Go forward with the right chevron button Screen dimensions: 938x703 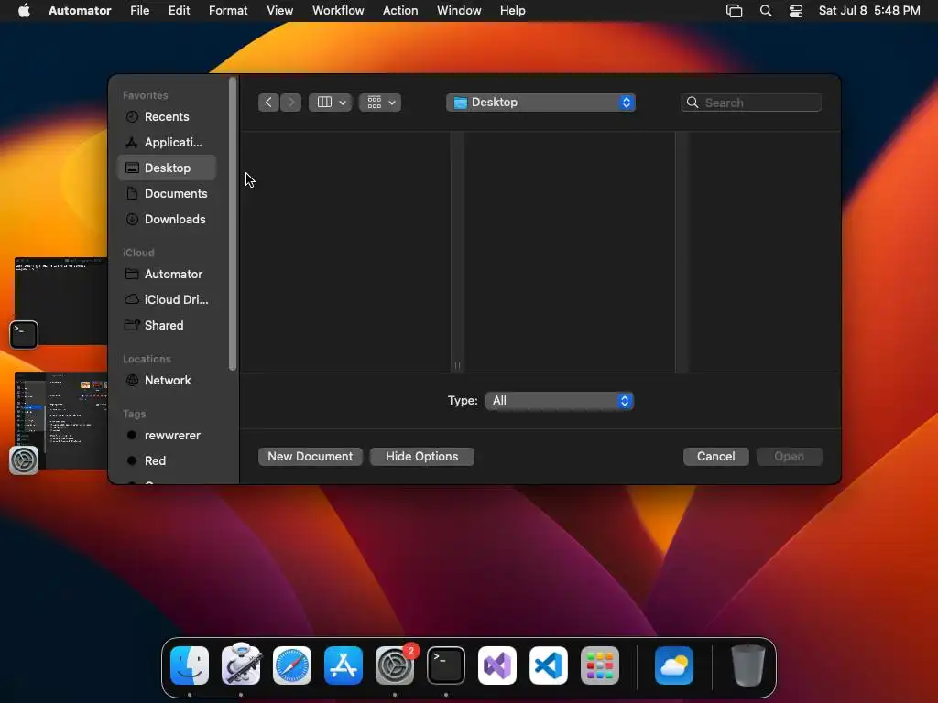(x=290, y=103)
